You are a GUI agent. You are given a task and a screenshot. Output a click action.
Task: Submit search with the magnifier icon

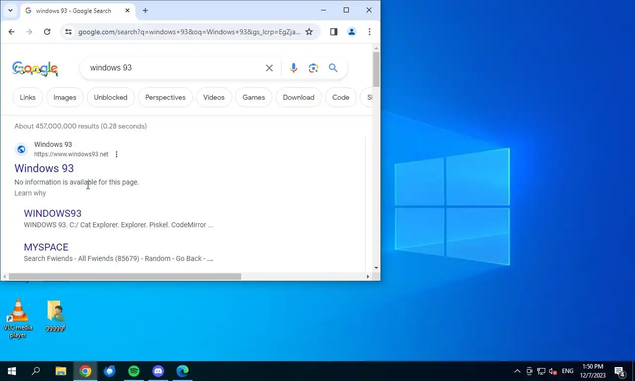(x=333, y=68)
